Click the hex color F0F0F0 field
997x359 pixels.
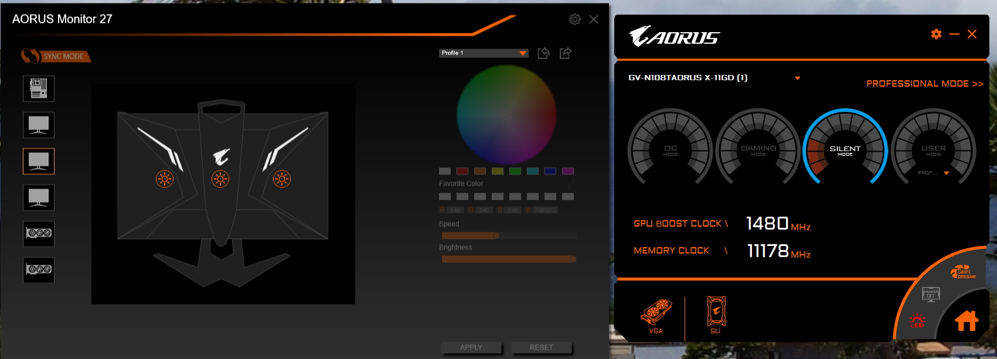[545, 210]
